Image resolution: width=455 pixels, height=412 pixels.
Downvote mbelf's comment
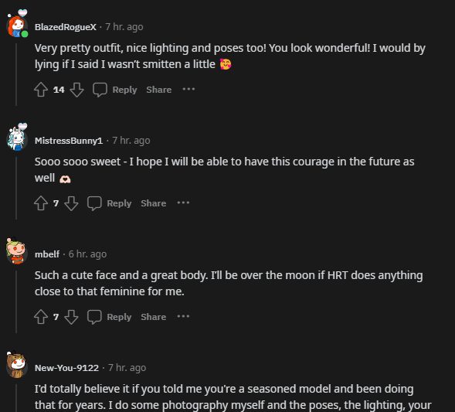tap(71, 316)
